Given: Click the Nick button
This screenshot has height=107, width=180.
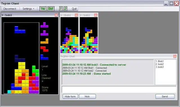Looking at the screenshot, I should 87,96.
